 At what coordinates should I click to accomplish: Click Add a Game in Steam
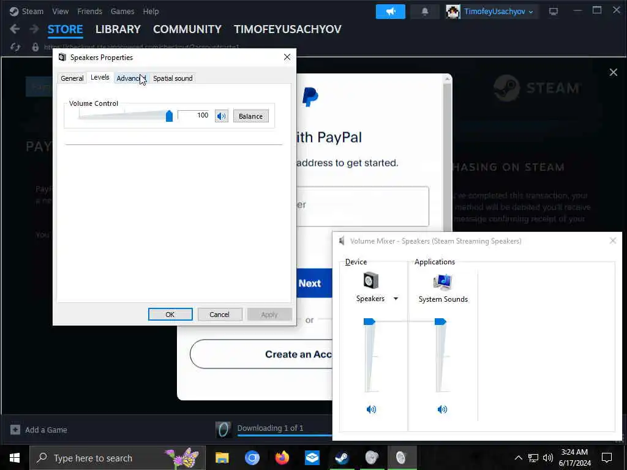click(x=39, y=430)
